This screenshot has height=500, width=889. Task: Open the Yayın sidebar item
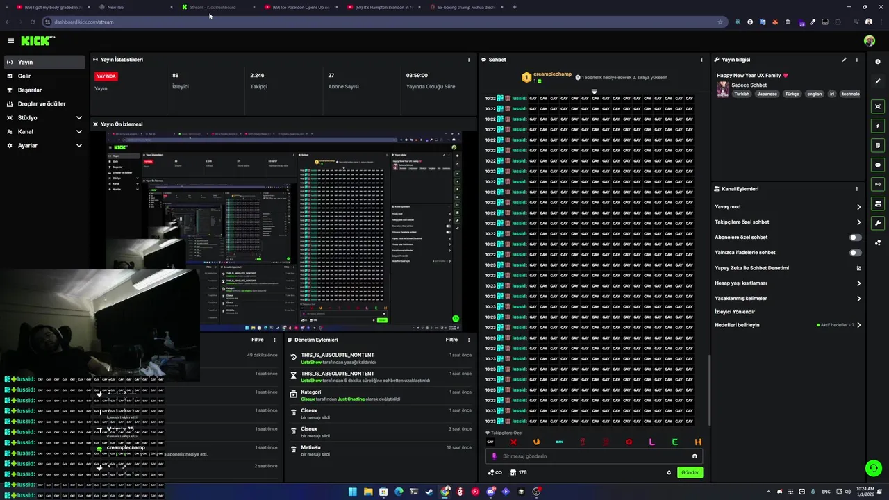point(43,62)
